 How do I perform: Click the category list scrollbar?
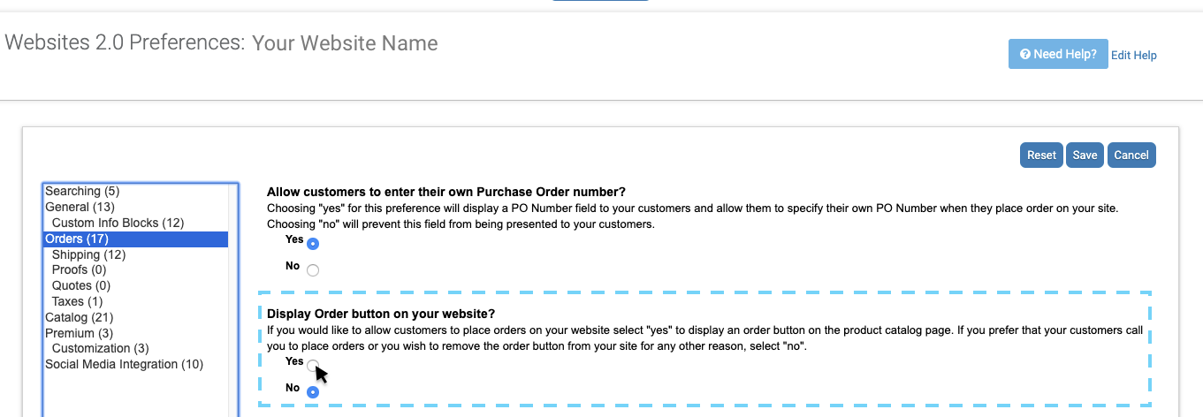pyautogui.click(x=233, y=300)
